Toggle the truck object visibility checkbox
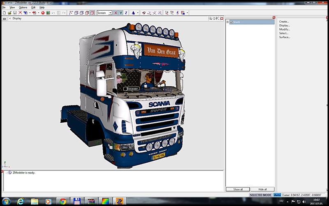This screenshot has width=329, height=206. tap(232, 22)
